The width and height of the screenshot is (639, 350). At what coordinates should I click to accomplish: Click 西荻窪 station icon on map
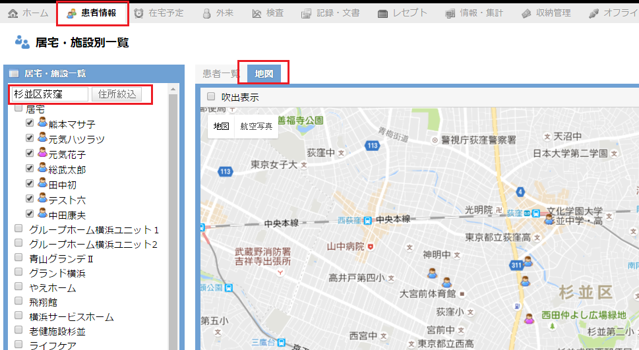click(x=367, y=220)
